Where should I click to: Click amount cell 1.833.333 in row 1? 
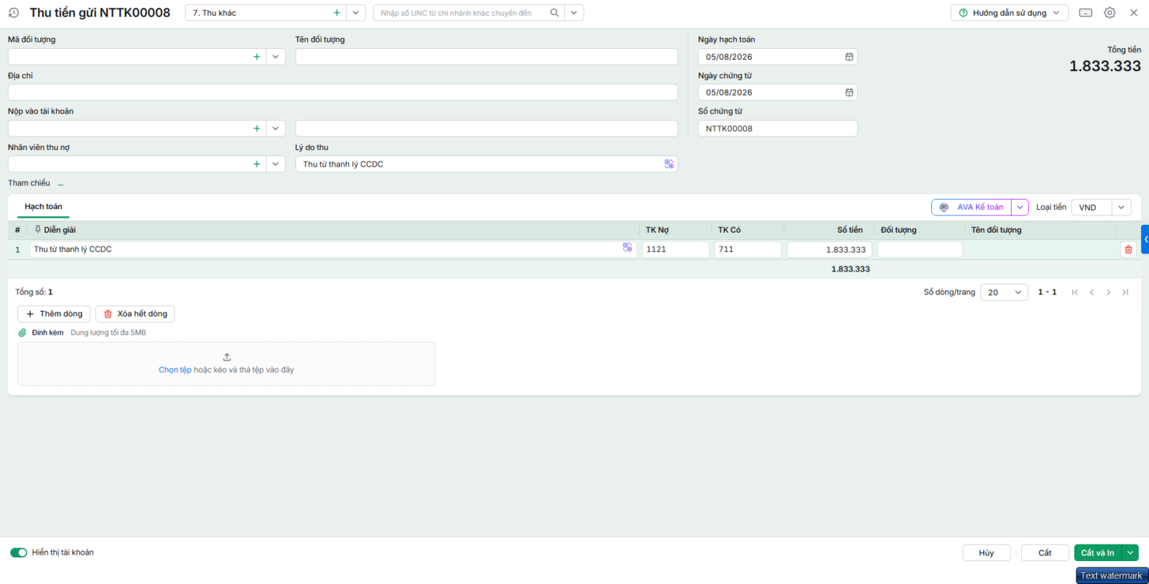tap(829, 250)
